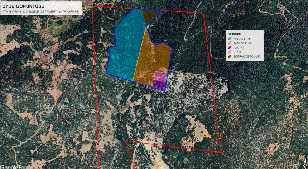Screen dimensions: 308x169
Task: Click the UYDU GÖRÜNTÜSÜ title text
Action: tap(23, 6)
